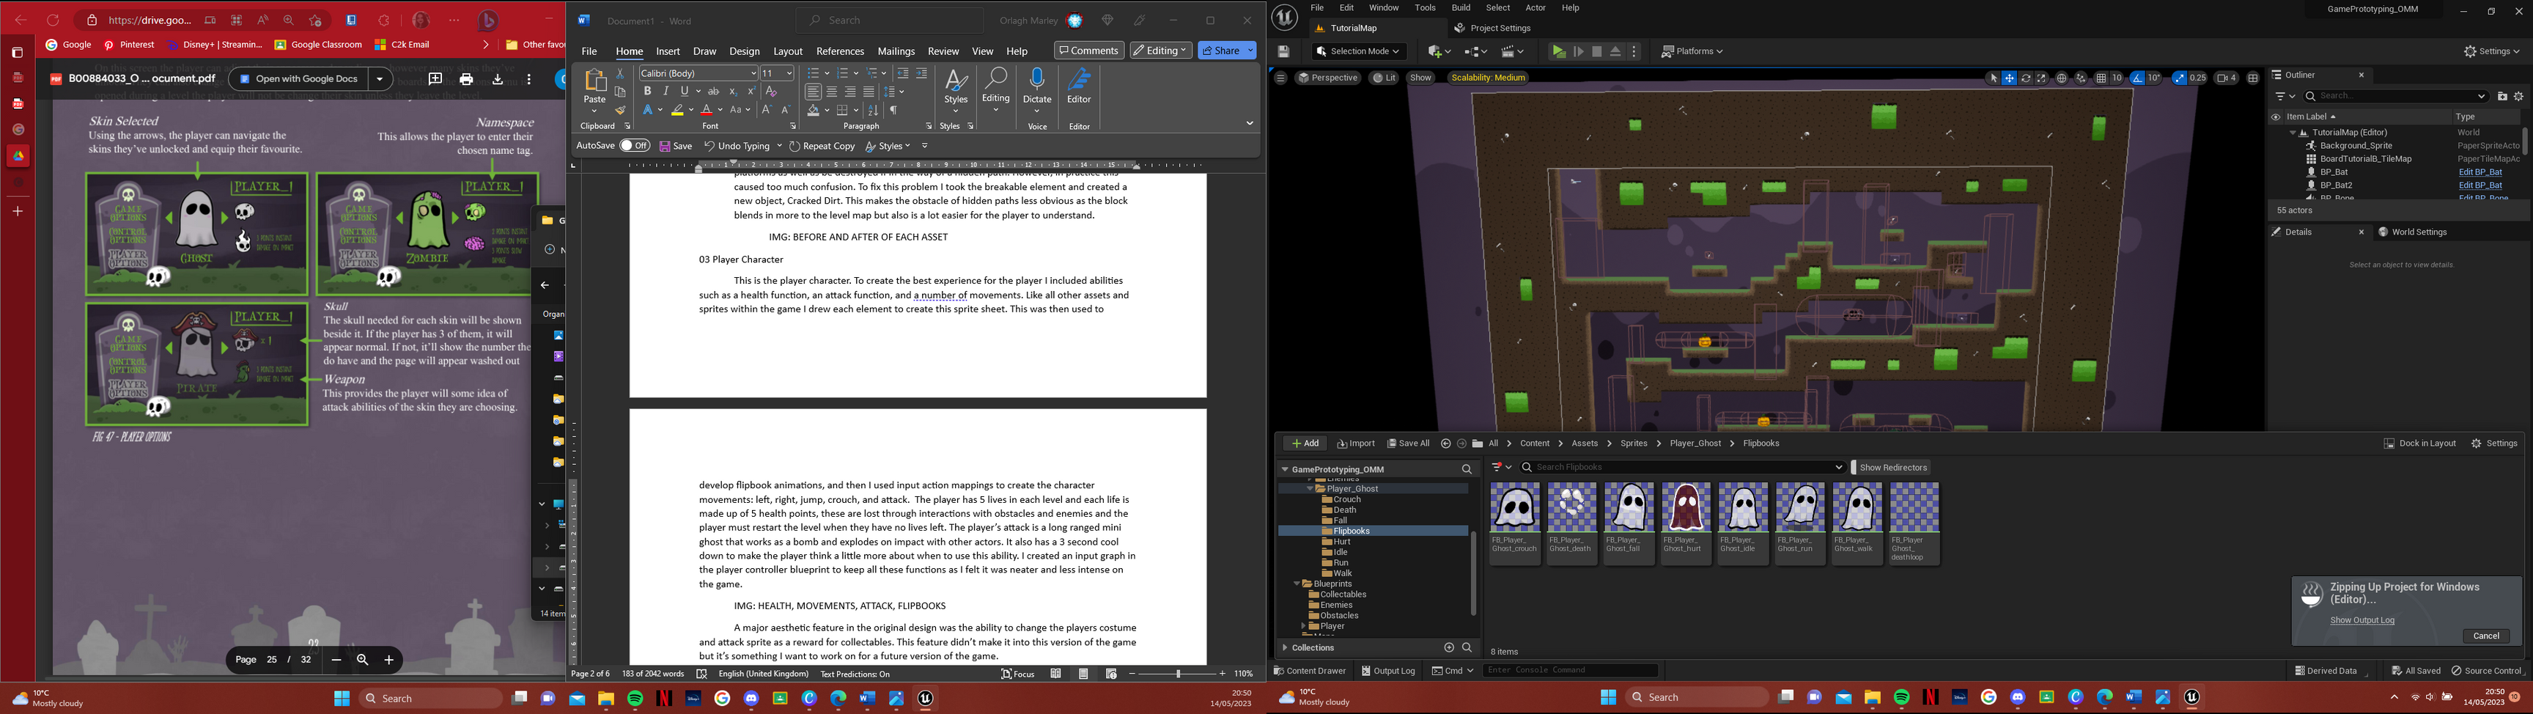
Task: Click the select-objects cursor tool in viewport
Action: tap(1994, 78)
